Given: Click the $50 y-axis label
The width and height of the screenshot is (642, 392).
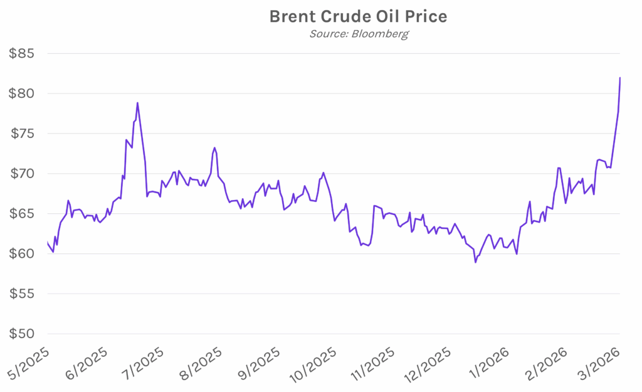Looking at the screenshot, I should [x=21, y=334].
